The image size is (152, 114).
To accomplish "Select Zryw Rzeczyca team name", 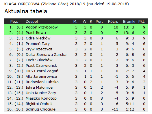I will (x=39, y=49).
